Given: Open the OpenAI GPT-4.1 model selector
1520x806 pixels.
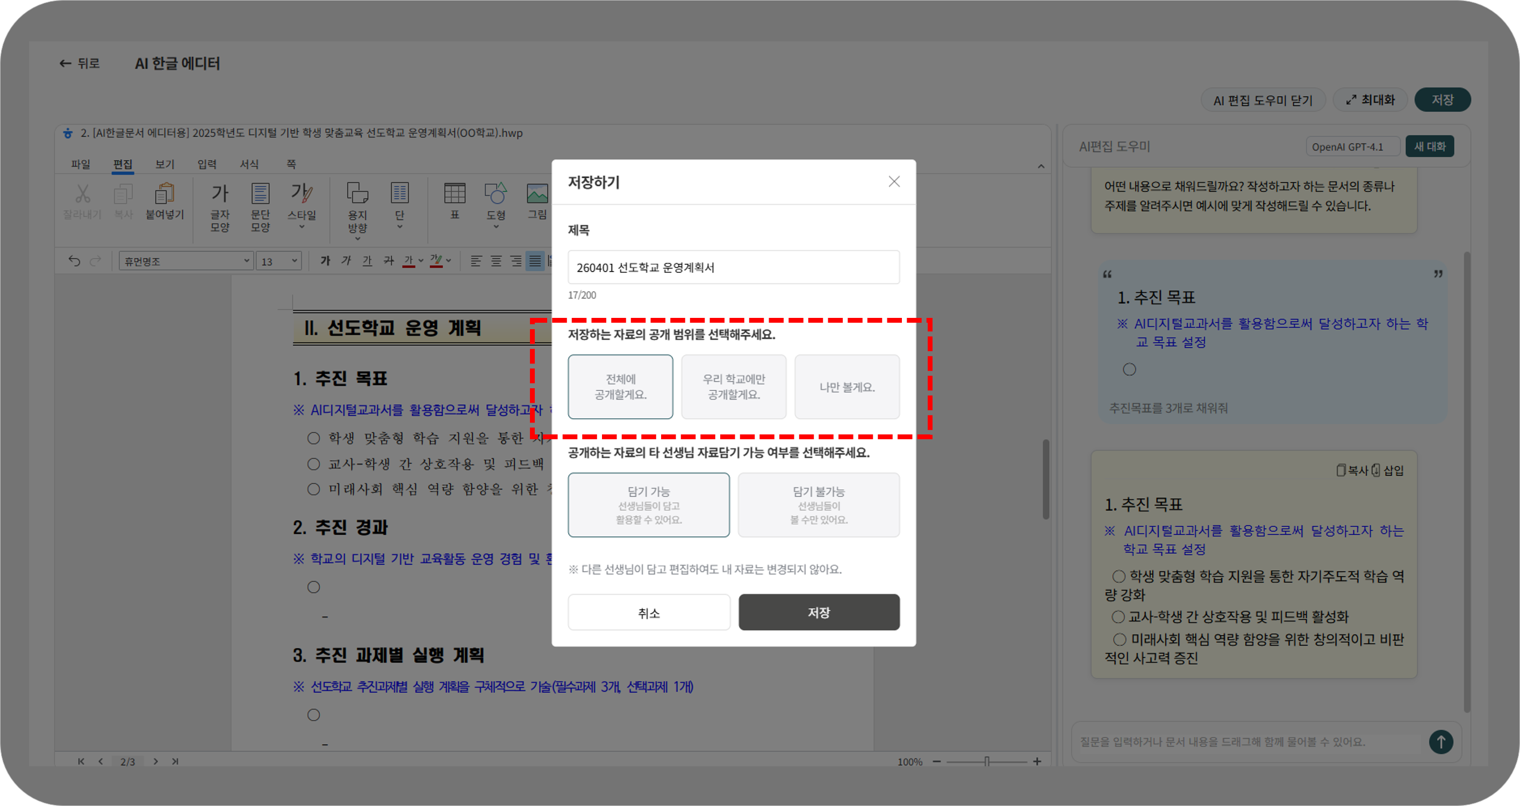Looking at the screenshot, I should pyautogui.click(x=1352, y=146).
